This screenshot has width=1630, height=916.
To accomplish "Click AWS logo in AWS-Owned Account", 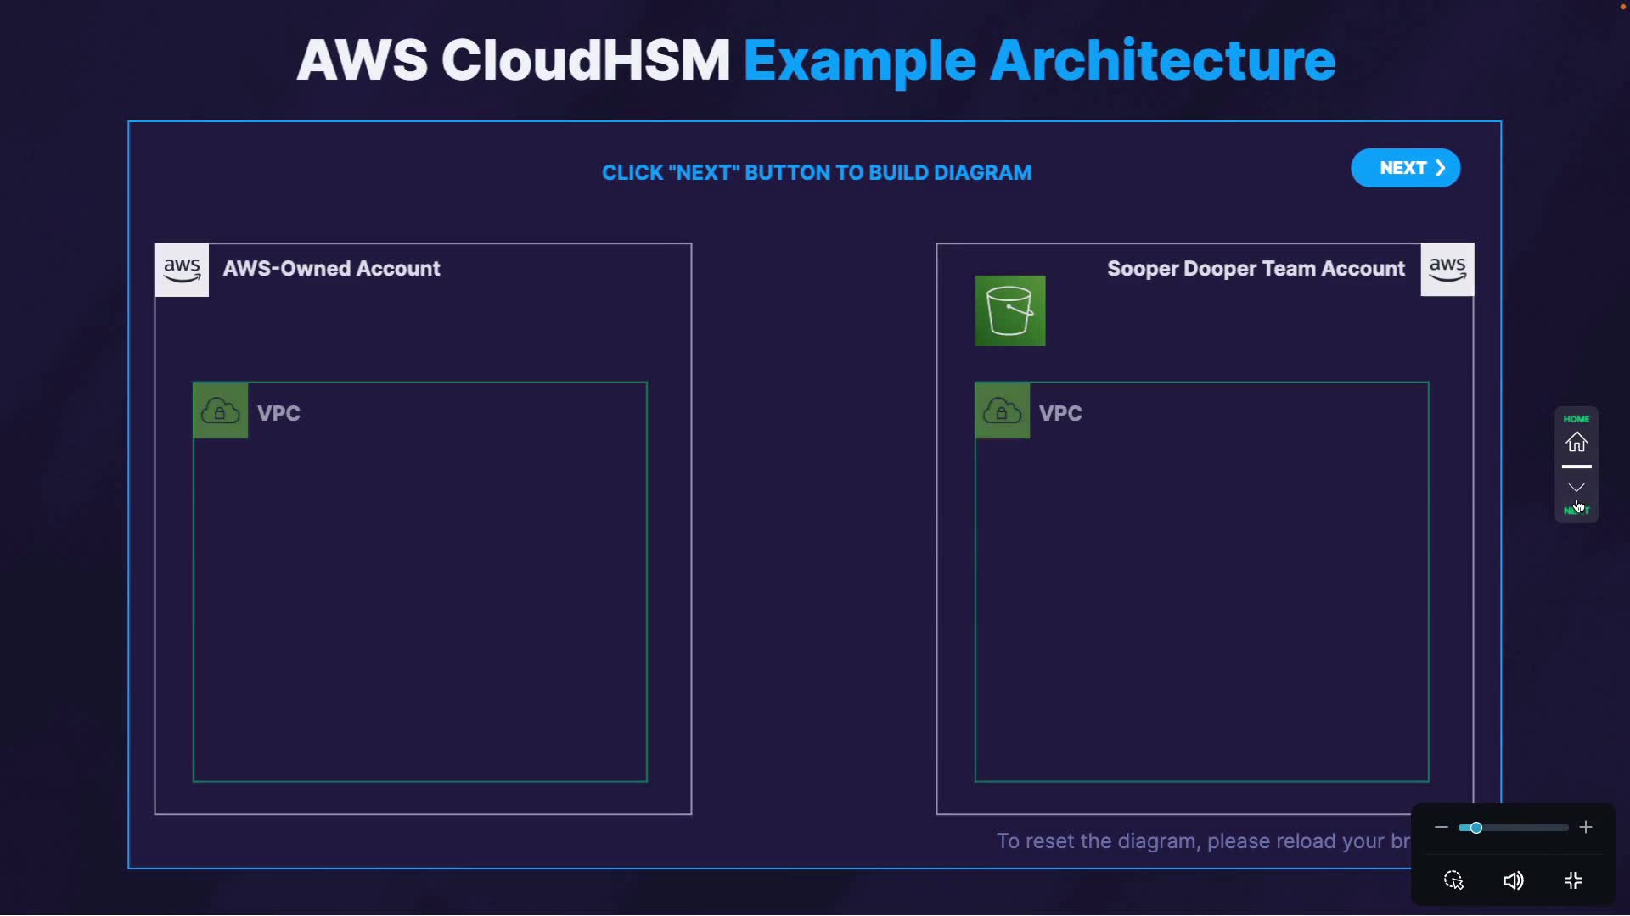I will (182, 270).
